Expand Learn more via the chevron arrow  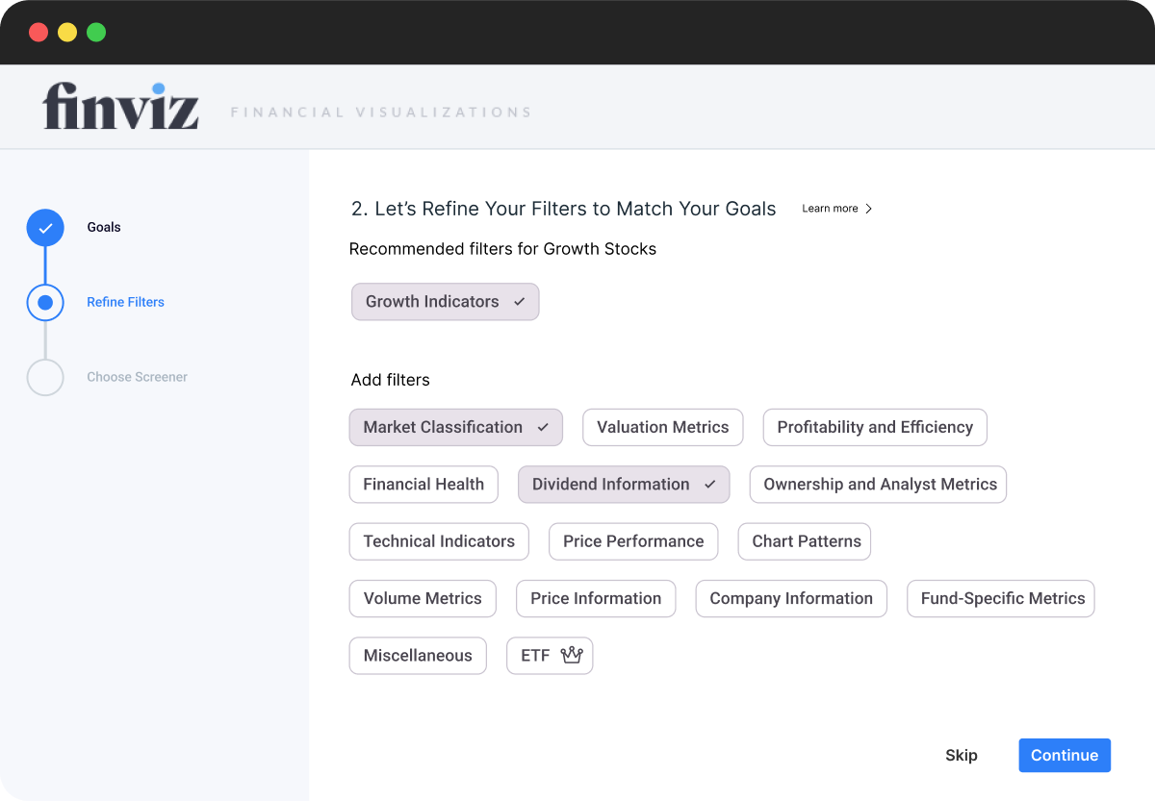868,209
